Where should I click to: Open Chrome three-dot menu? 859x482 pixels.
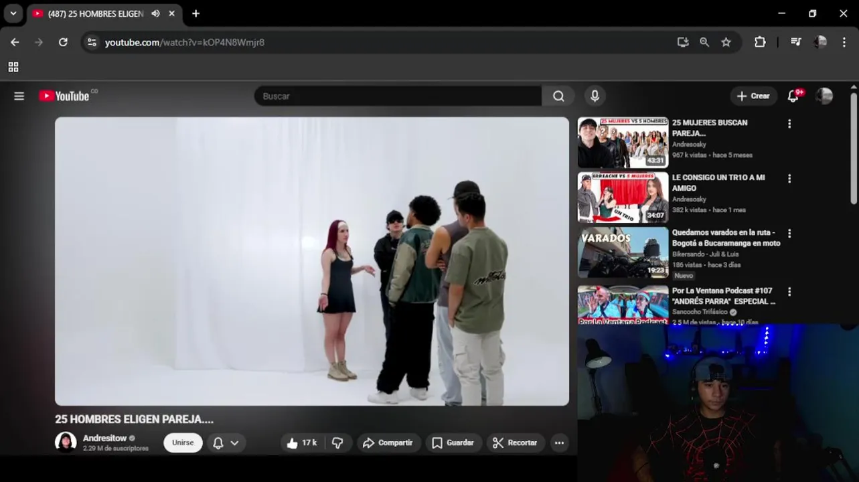click(844, 42)
